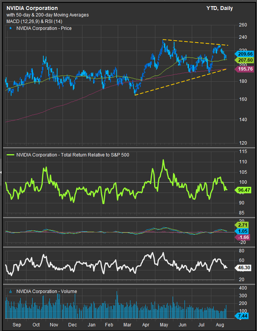This screenshot has height=331, width=257.
Task: Click the green 96.47 relative return tag
Action: 243,190
